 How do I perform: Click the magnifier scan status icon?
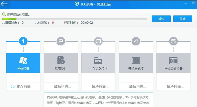tap(4, 14)
